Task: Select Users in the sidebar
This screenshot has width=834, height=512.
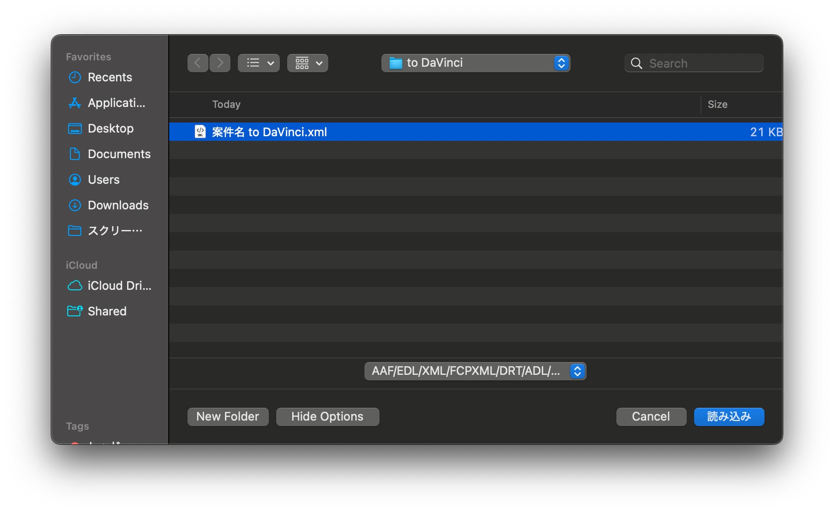Action: point(104,180)
